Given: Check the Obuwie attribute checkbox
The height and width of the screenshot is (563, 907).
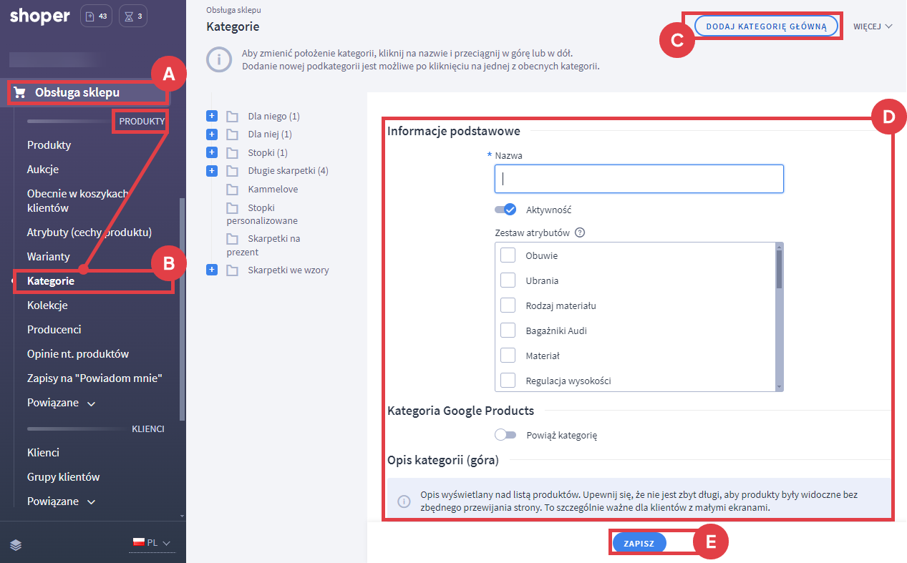Looking at the screenshot, I should tap(508, 255).
